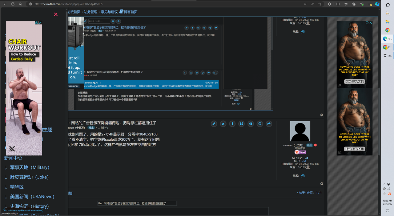The image size is (394, 216).
Task: Open File Explorer from the taskbar
Action: [x=388, y=22]
